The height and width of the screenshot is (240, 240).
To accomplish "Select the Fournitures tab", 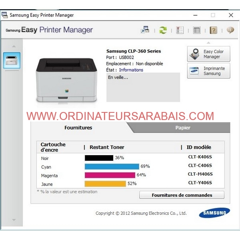I will [x=78, y=128].
